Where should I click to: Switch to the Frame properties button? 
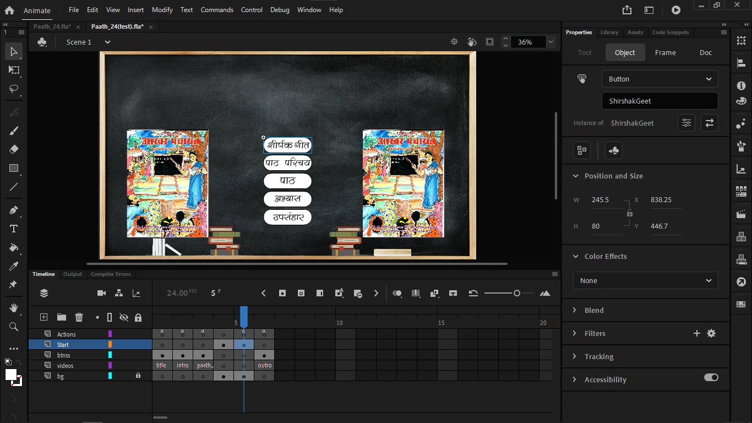[665, 52]
